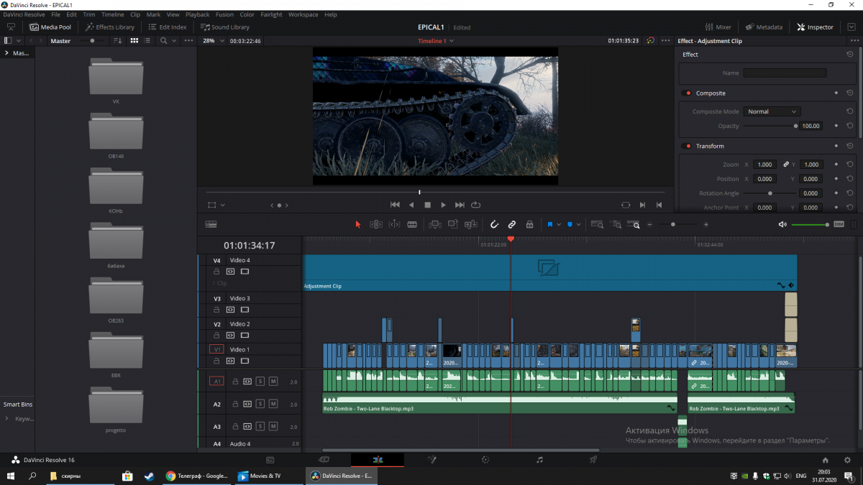Mute audio track A2

(273, 404)
